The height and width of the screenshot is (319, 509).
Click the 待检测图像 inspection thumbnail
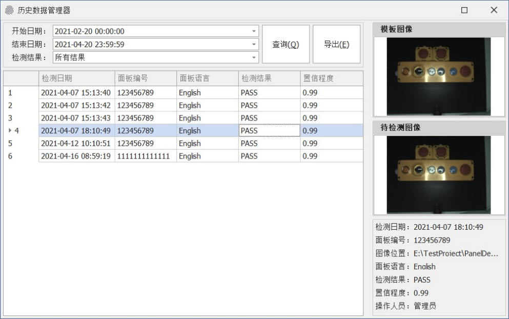pos(438,174)
